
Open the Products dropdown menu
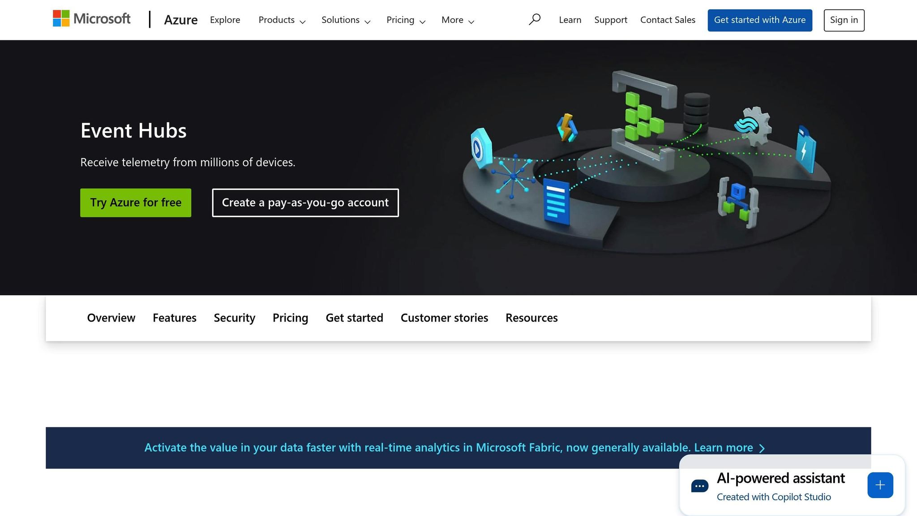pyautogui.click(x=282, y=20)
